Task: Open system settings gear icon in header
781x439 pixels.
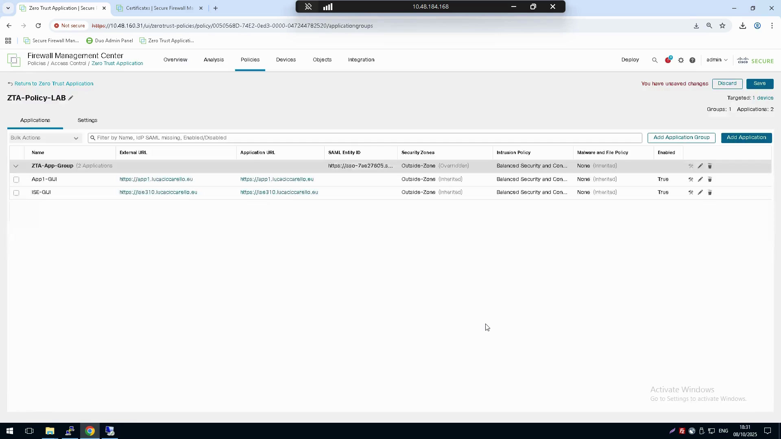Action: (681, 60)
